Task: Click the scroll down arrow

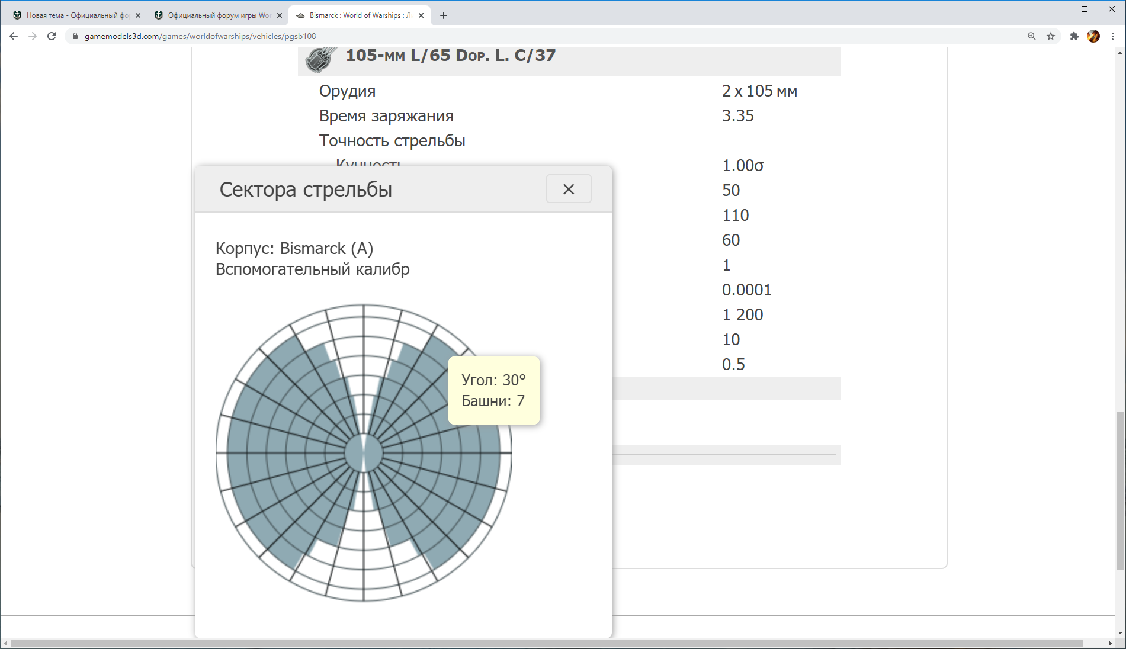Action: coord(1120,632)
